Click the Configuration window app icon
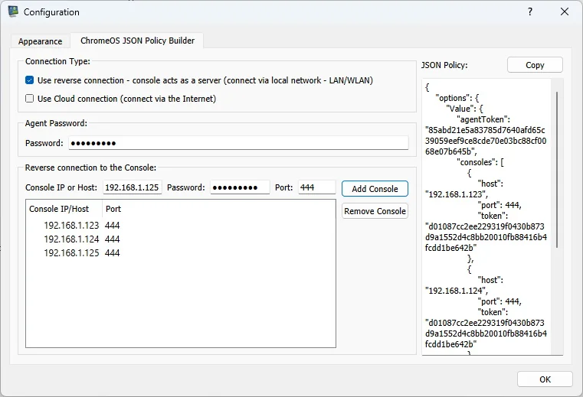Viewport: 583px width, 397px height. (x=13, y=11)
